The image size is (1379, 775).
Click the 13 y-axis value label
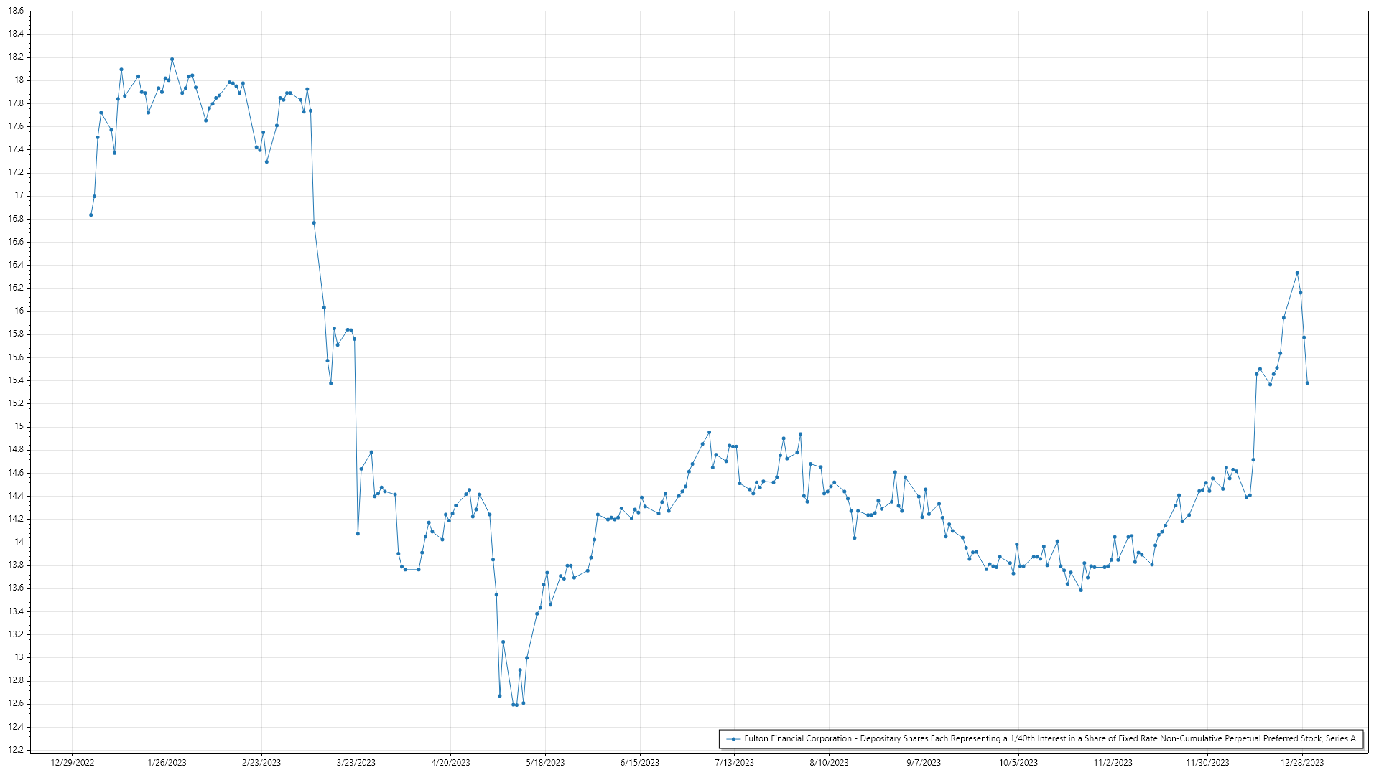coord(19,657)
